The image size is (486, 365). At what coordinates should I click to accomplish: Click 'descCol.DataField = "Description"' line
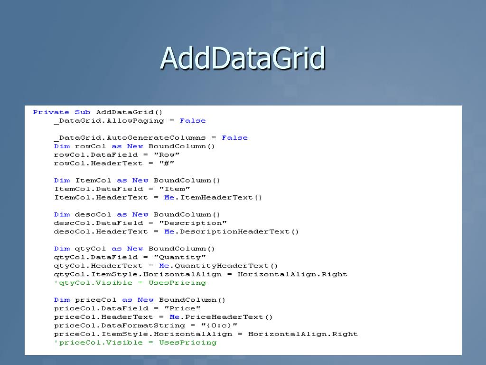140,223
